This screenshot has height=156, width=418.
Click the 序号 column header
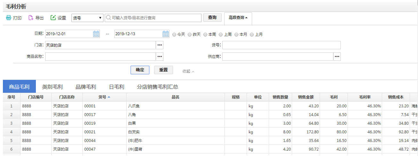click(12, 97)
